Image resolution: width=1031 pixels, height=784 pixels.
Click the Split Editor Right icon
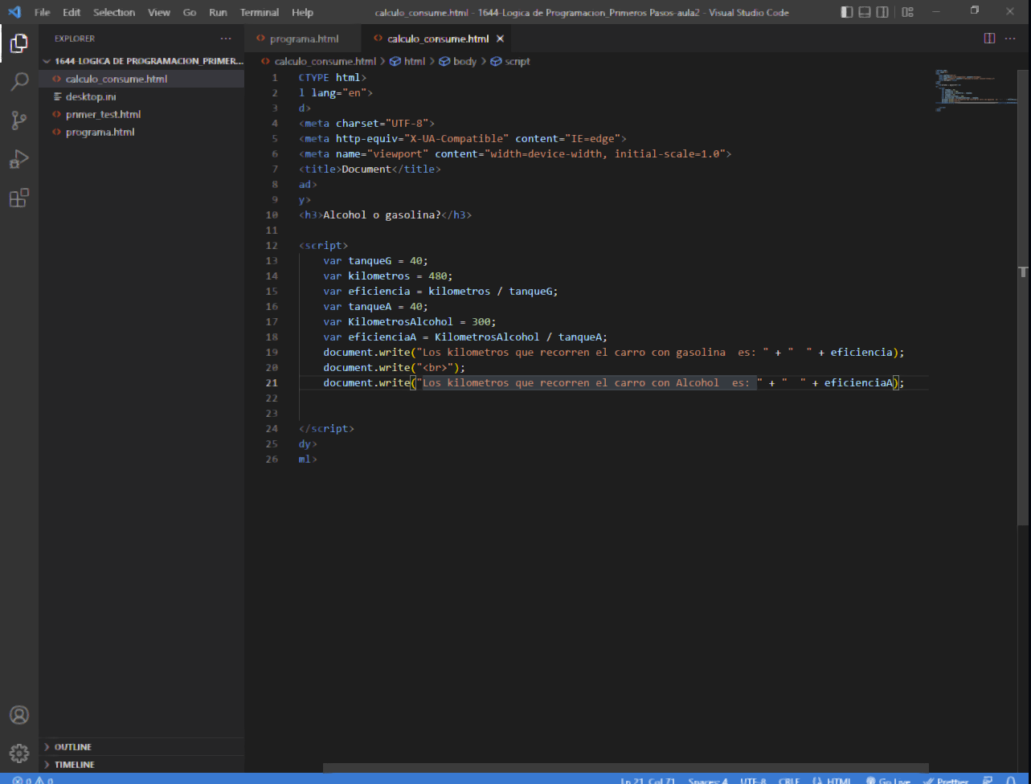pyautogui.click(x=989, y=39)
